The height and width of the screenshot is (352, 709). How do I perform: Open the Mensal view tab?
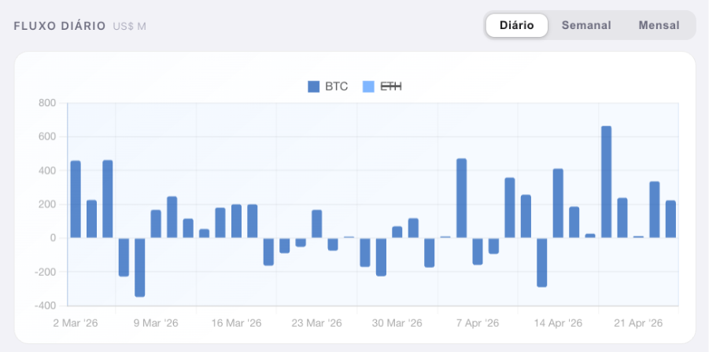[x=659, y=25]
